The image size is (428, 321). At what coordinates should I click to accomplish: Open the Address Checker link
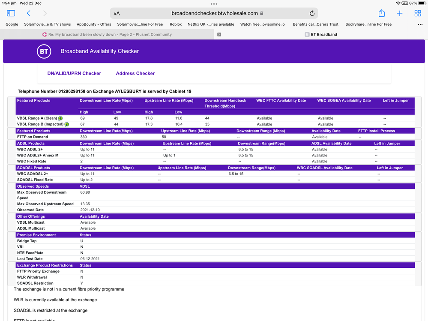135,73
